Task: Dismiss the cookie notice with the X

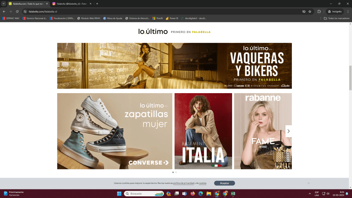Action: [309, 183]
